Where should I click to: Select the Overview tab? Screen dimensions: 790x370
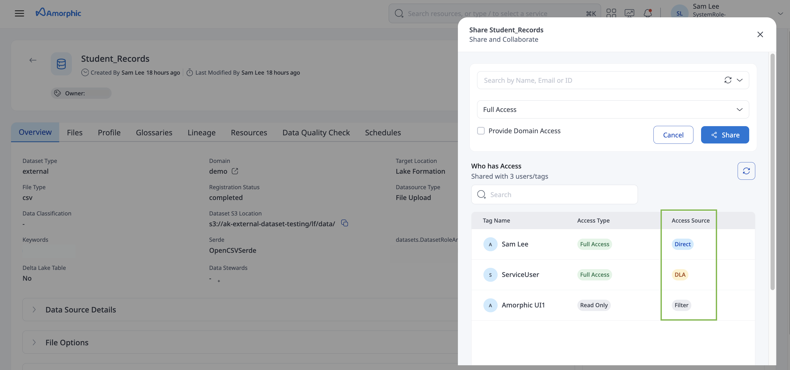tap(35, 132)
